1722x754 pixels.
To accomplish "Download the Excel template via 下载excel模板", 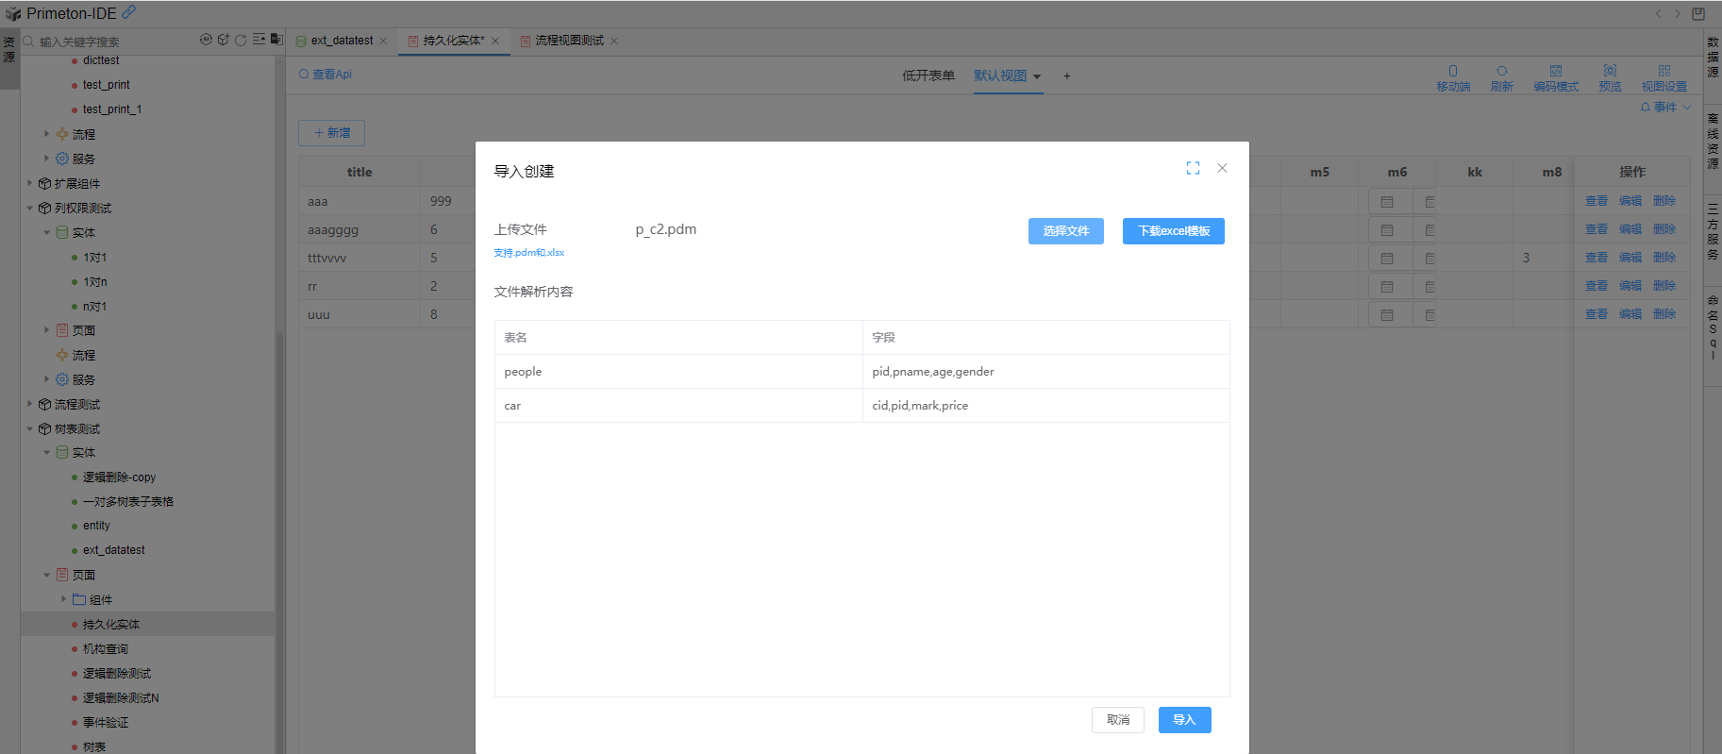I will pyautogui.click(x=1173, y=231).
